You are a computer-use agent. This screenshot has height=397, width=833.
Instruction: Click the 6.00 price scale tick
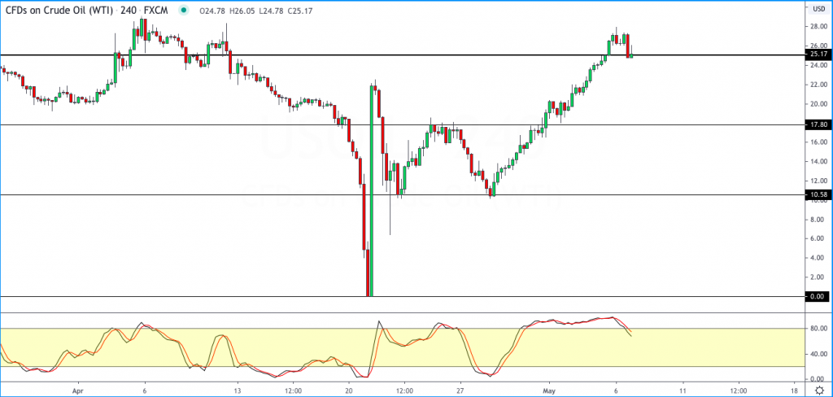coord(818,238)
